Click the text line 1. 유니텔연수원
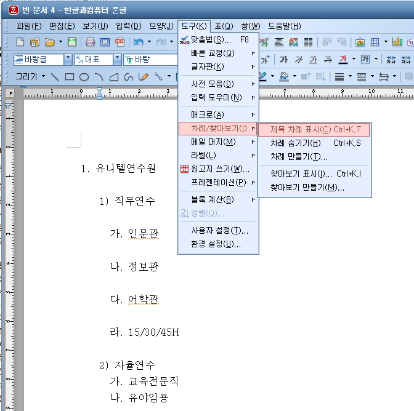 click(x=118, y=169)
